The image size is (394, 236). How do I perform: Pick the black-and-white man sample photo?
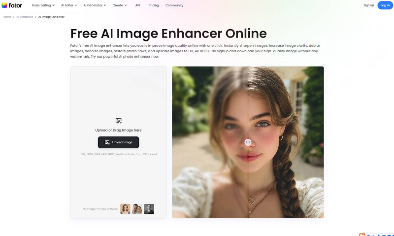[149, 209]
